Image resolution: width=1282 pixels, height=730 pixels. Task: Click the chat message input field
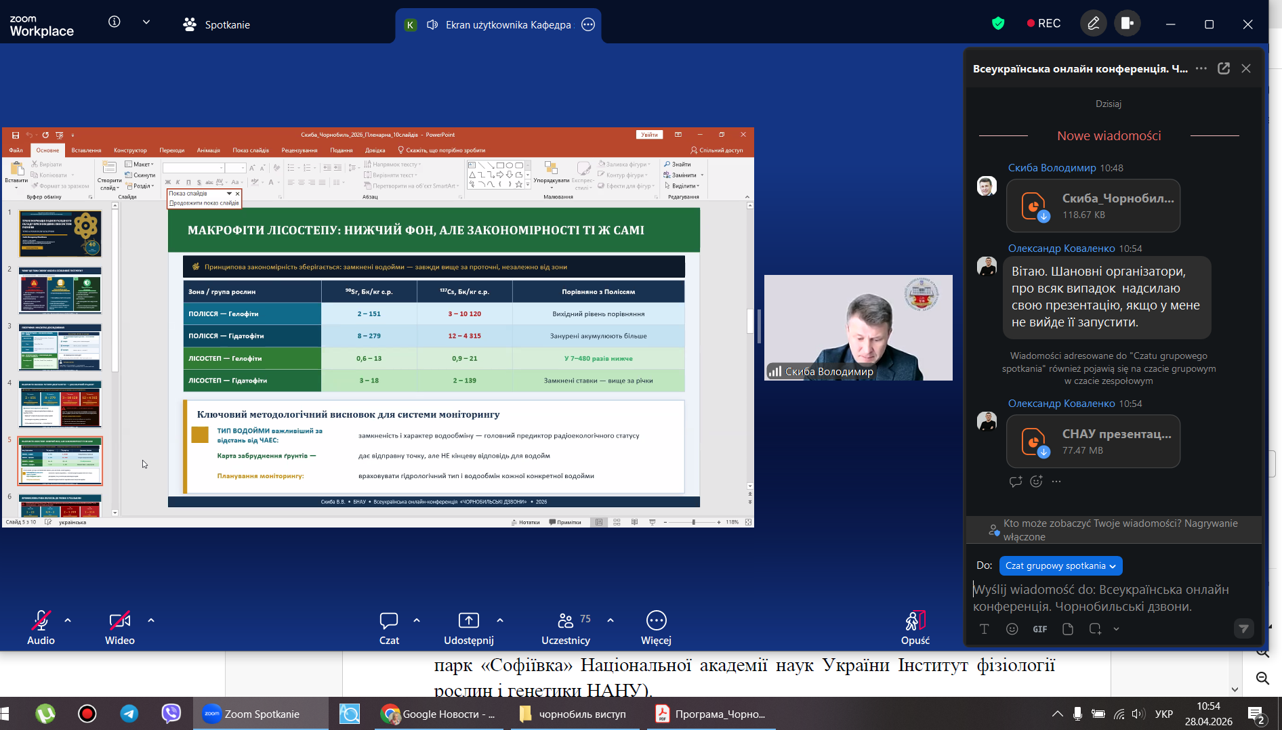(1111, 598)
